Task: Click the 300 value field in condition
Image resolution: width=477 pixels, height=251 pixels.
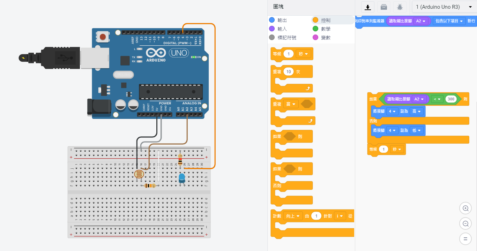Action: point(451,99)
